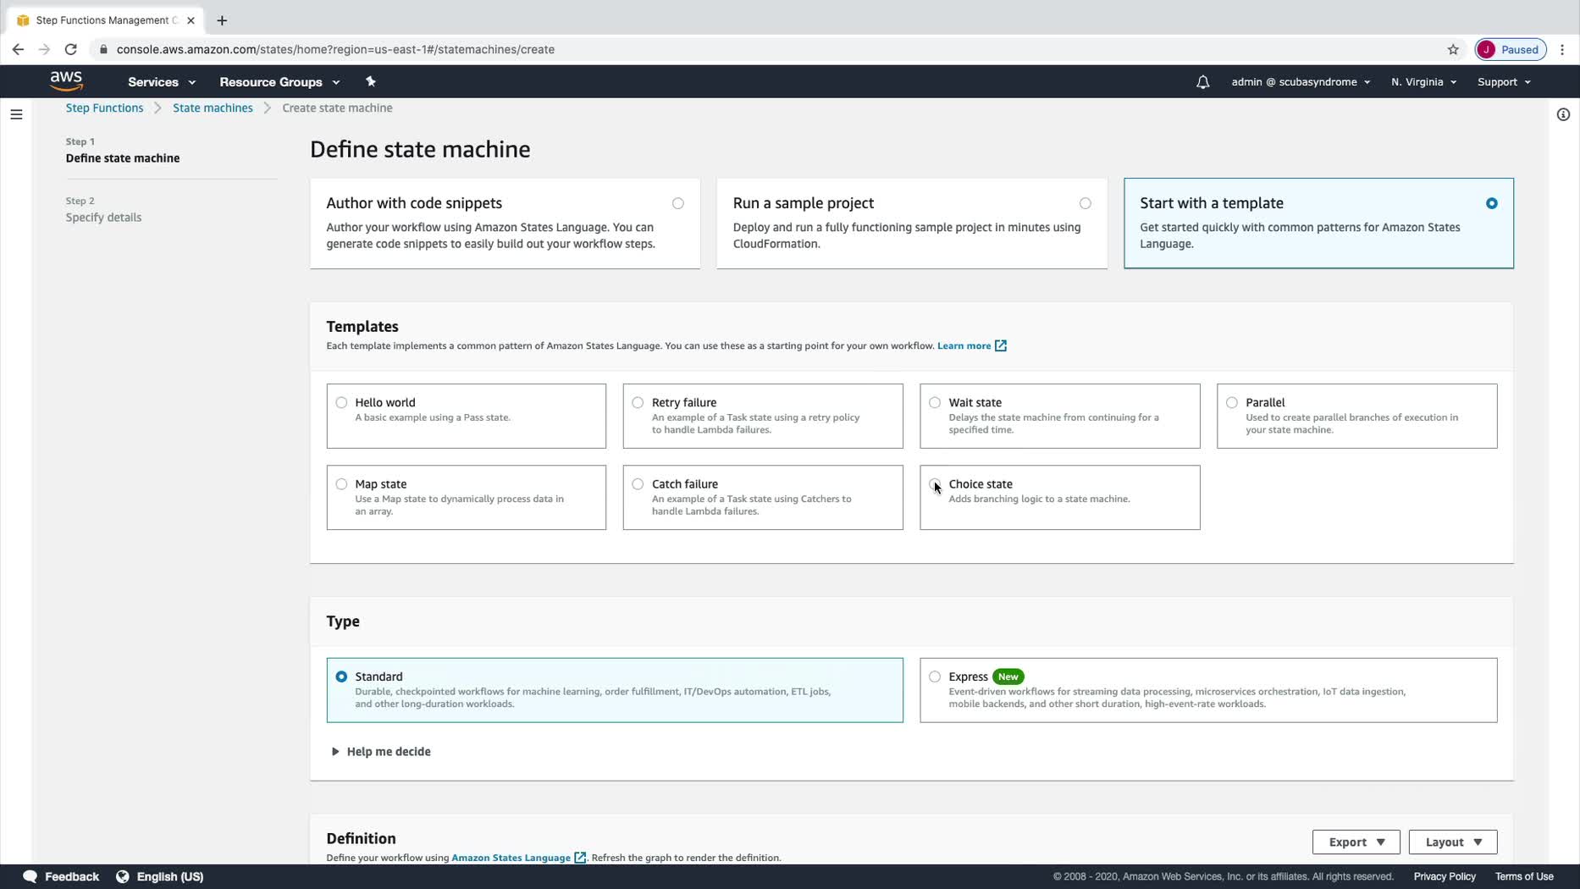Select the Standard workflow type
Image resolution: width=1580 pixels, height=889 pixels.
[615, 689]
